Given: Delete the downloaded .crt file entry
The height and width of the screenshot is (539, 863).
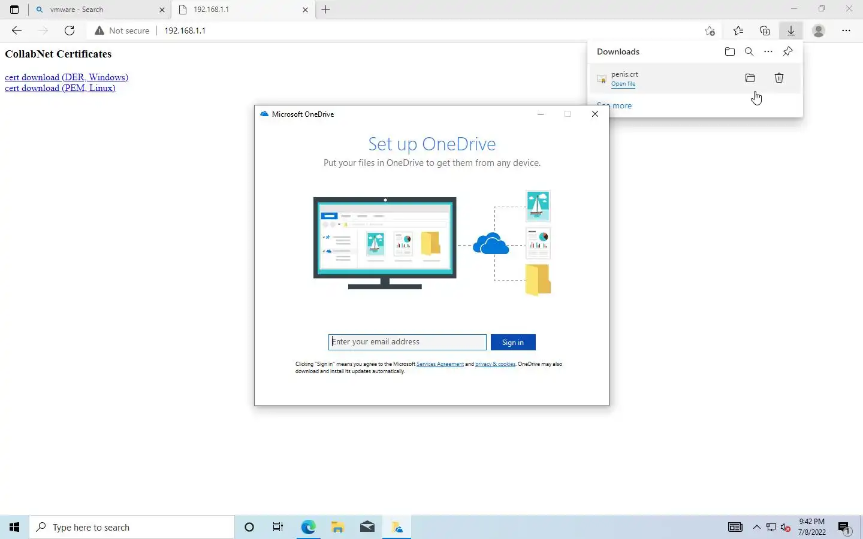Looking at the screenshot, I should (x=779, y=78).
